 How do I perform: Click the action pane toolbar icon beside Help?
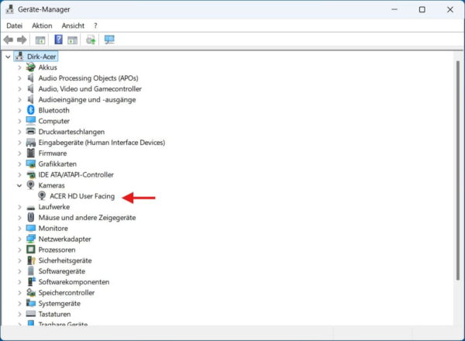tap(72, 40)
